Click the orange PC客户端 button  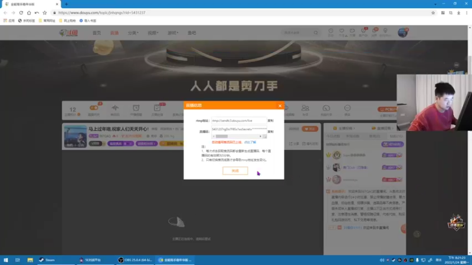pyautogui.click(x=388, y=110)
